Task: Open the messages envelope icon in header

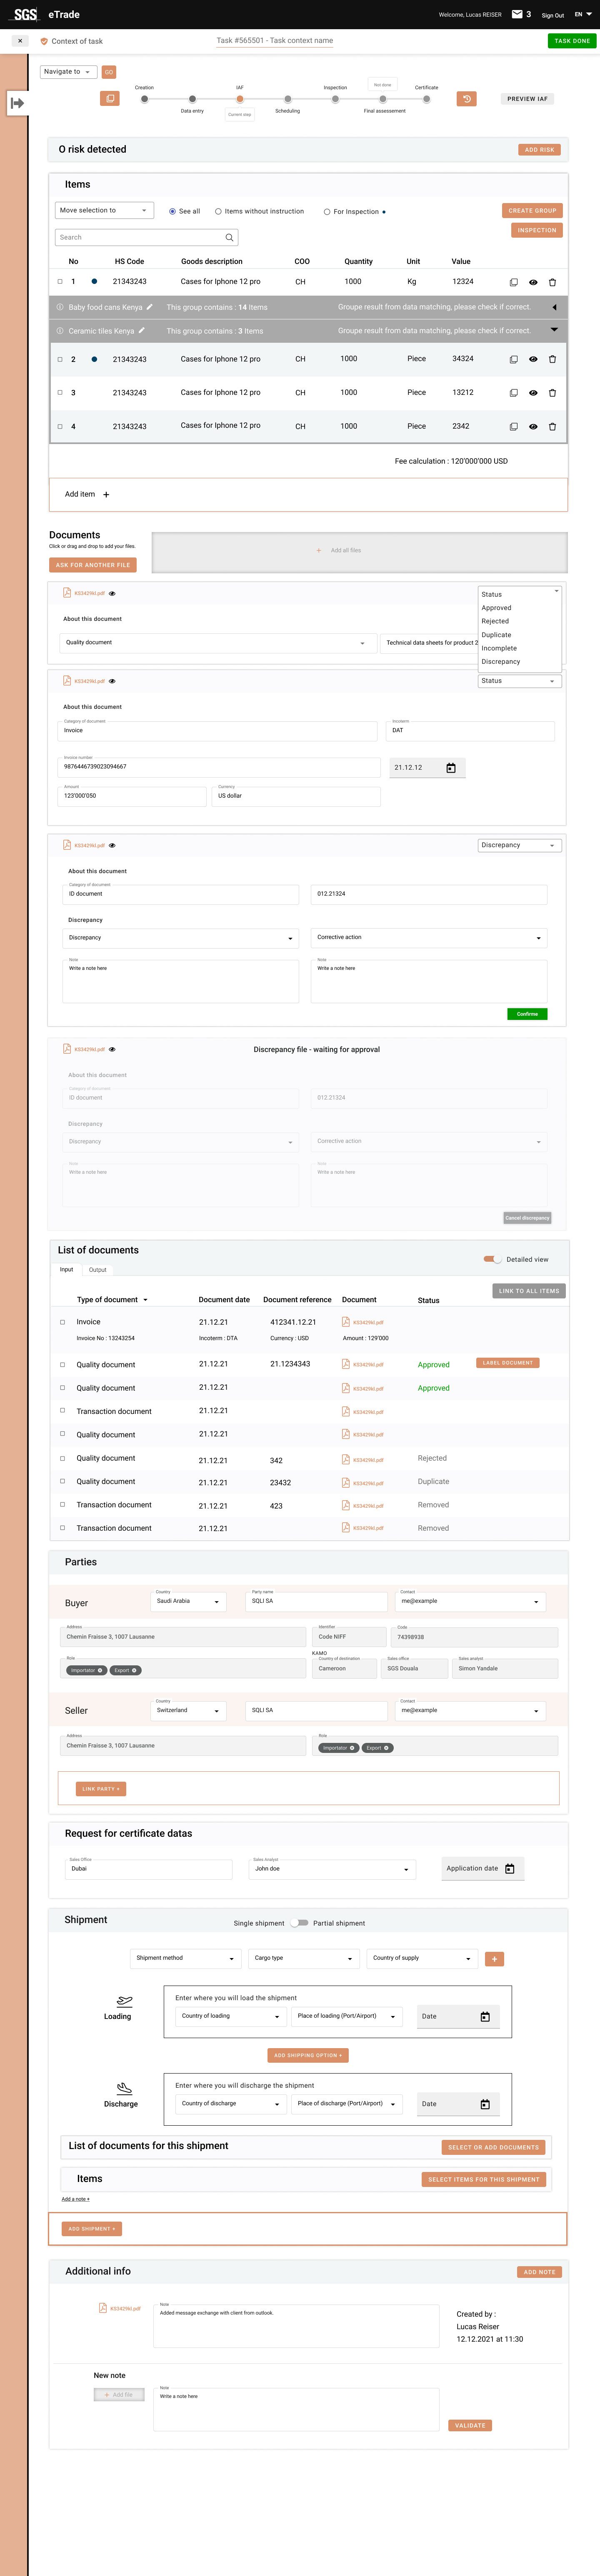Action: (x=517, y=14)
